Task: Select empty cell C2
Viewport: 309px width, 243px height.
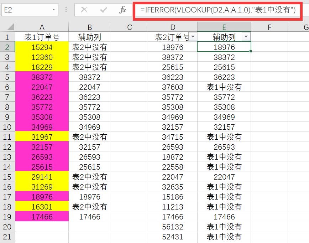Action: [129, 47]
